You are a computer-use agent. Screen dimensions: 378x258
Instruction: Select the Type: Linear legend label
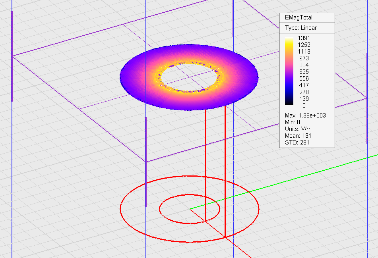point(300,28)
